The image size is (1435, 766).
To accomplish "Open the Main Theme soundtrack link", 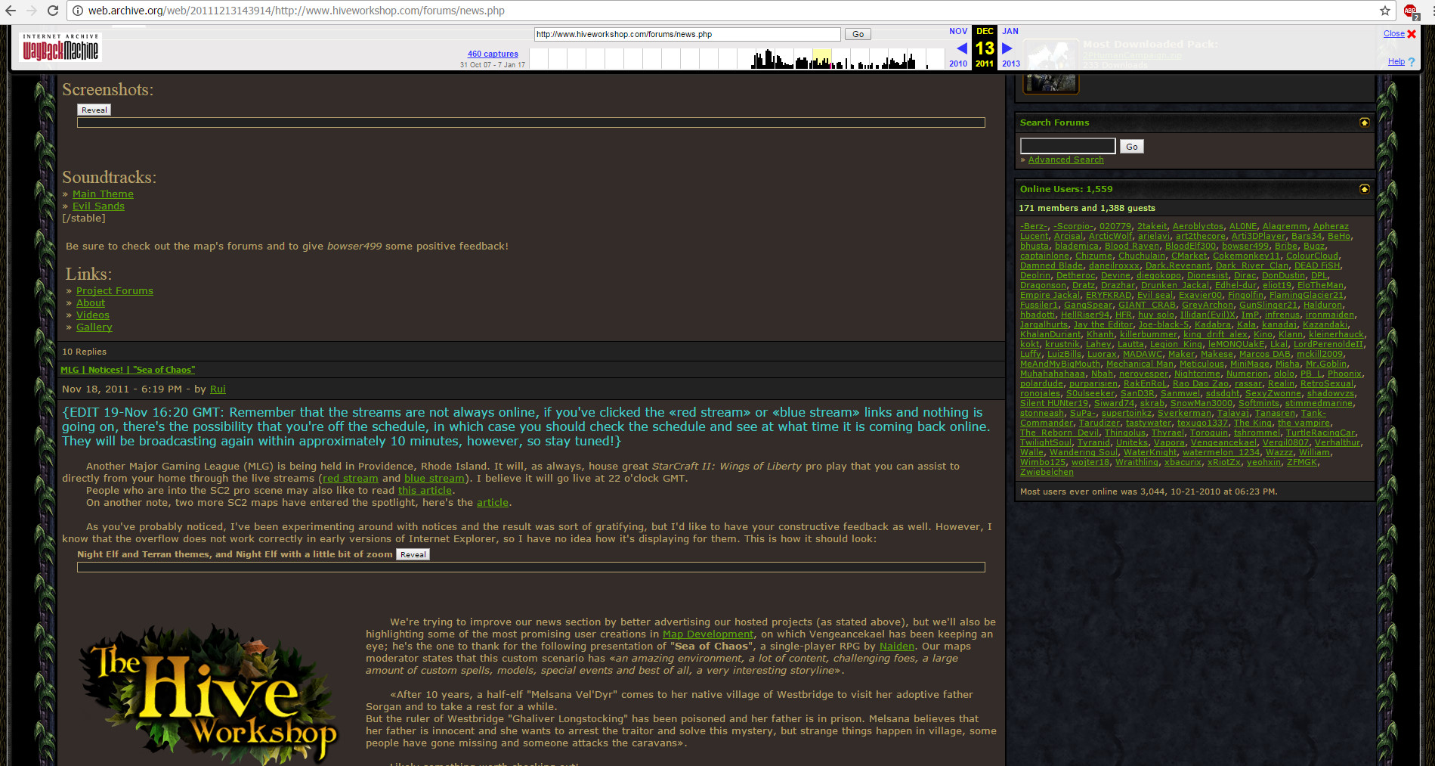I will pos(103,194).
